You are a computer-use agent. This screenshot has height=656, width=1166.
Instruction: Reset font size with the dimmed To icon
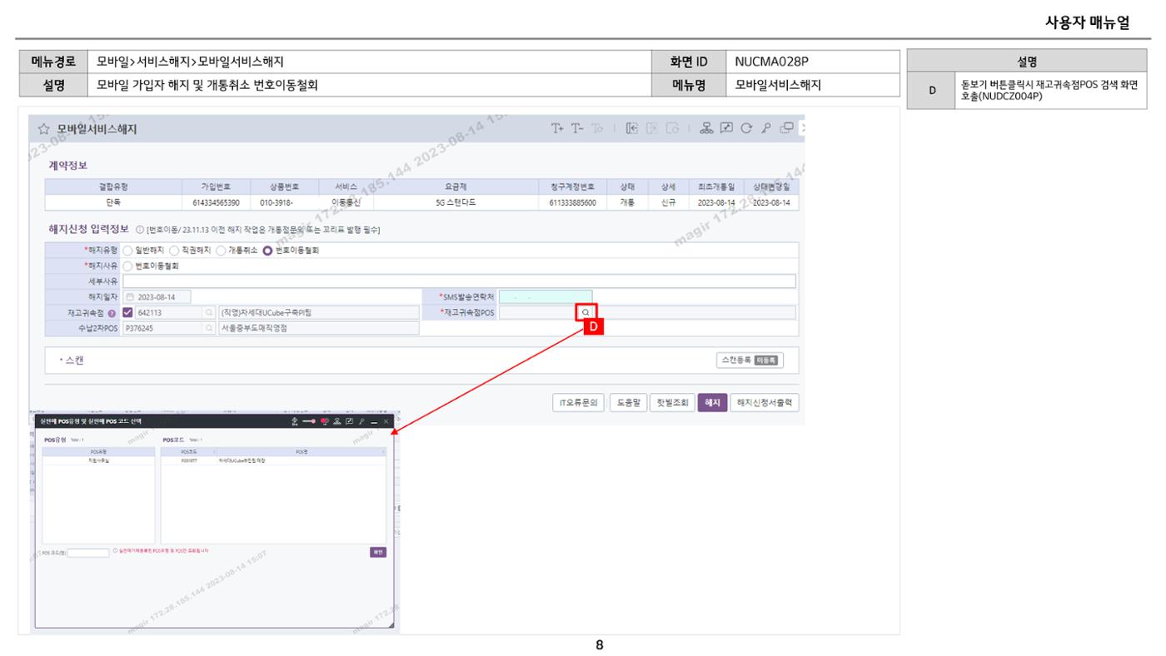click(x=595, y=128)
